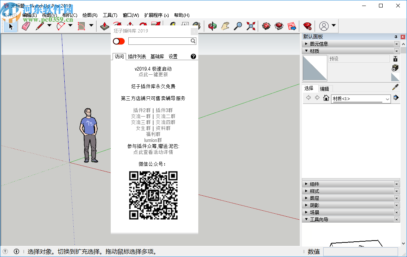Image resolution: width=407 pixels, height=257 pixels.
Task: Open the 相机(C) menu
Action: click(x=70, y=15)
